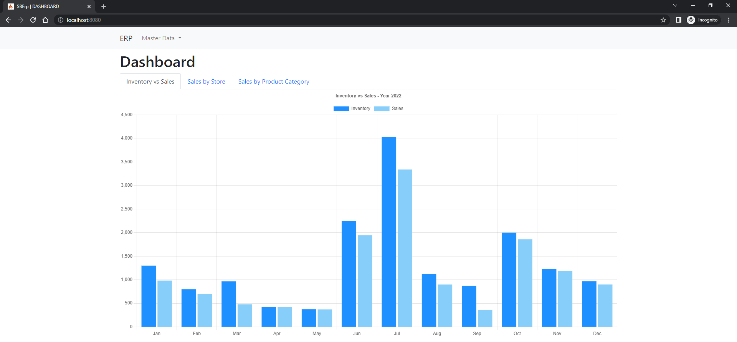The width and height of the screenshot is (737, 342).
Task: Click the Sales legend label
Action: tap(397, 109)
